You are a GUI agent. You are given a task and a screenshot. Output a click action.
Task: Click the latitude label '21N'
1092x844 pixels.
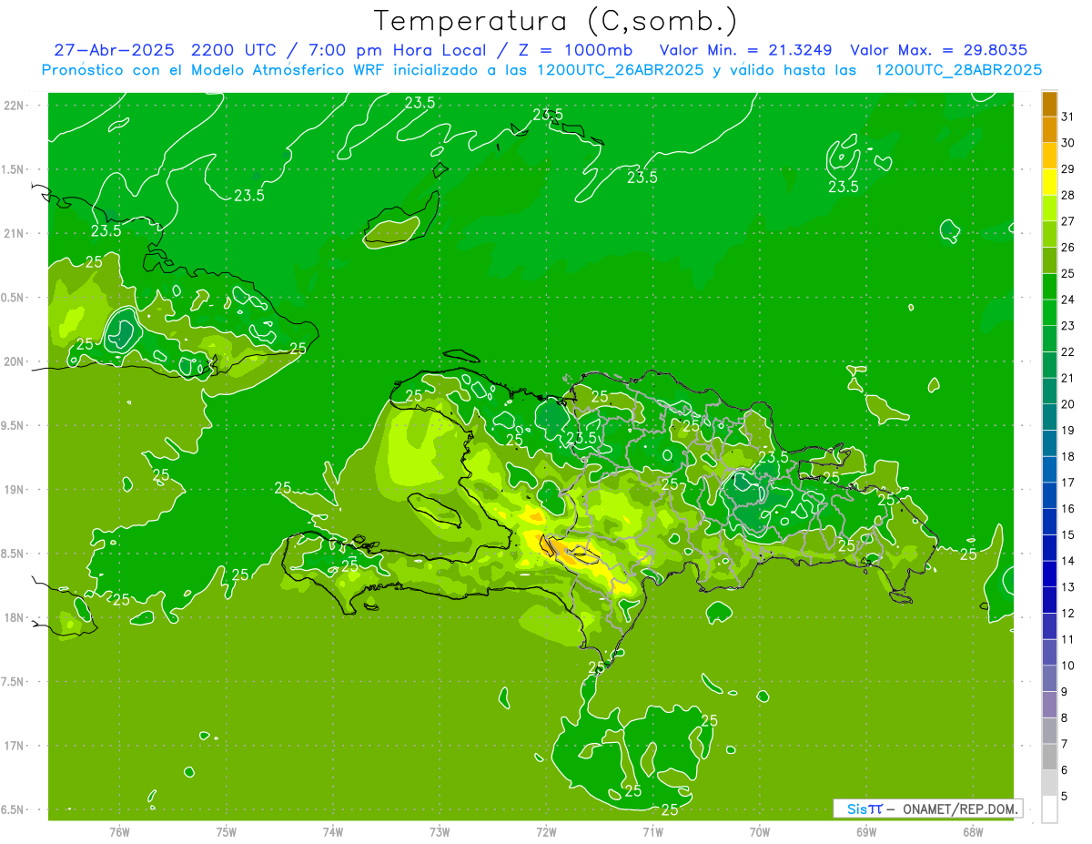click(x=14, y=233)
